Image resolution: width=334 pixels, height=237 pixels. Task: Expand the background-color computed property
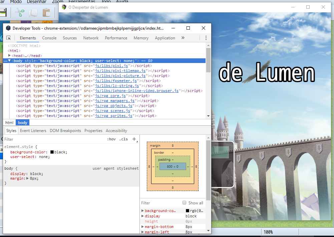pyautogui.click(x=143, y=210)
